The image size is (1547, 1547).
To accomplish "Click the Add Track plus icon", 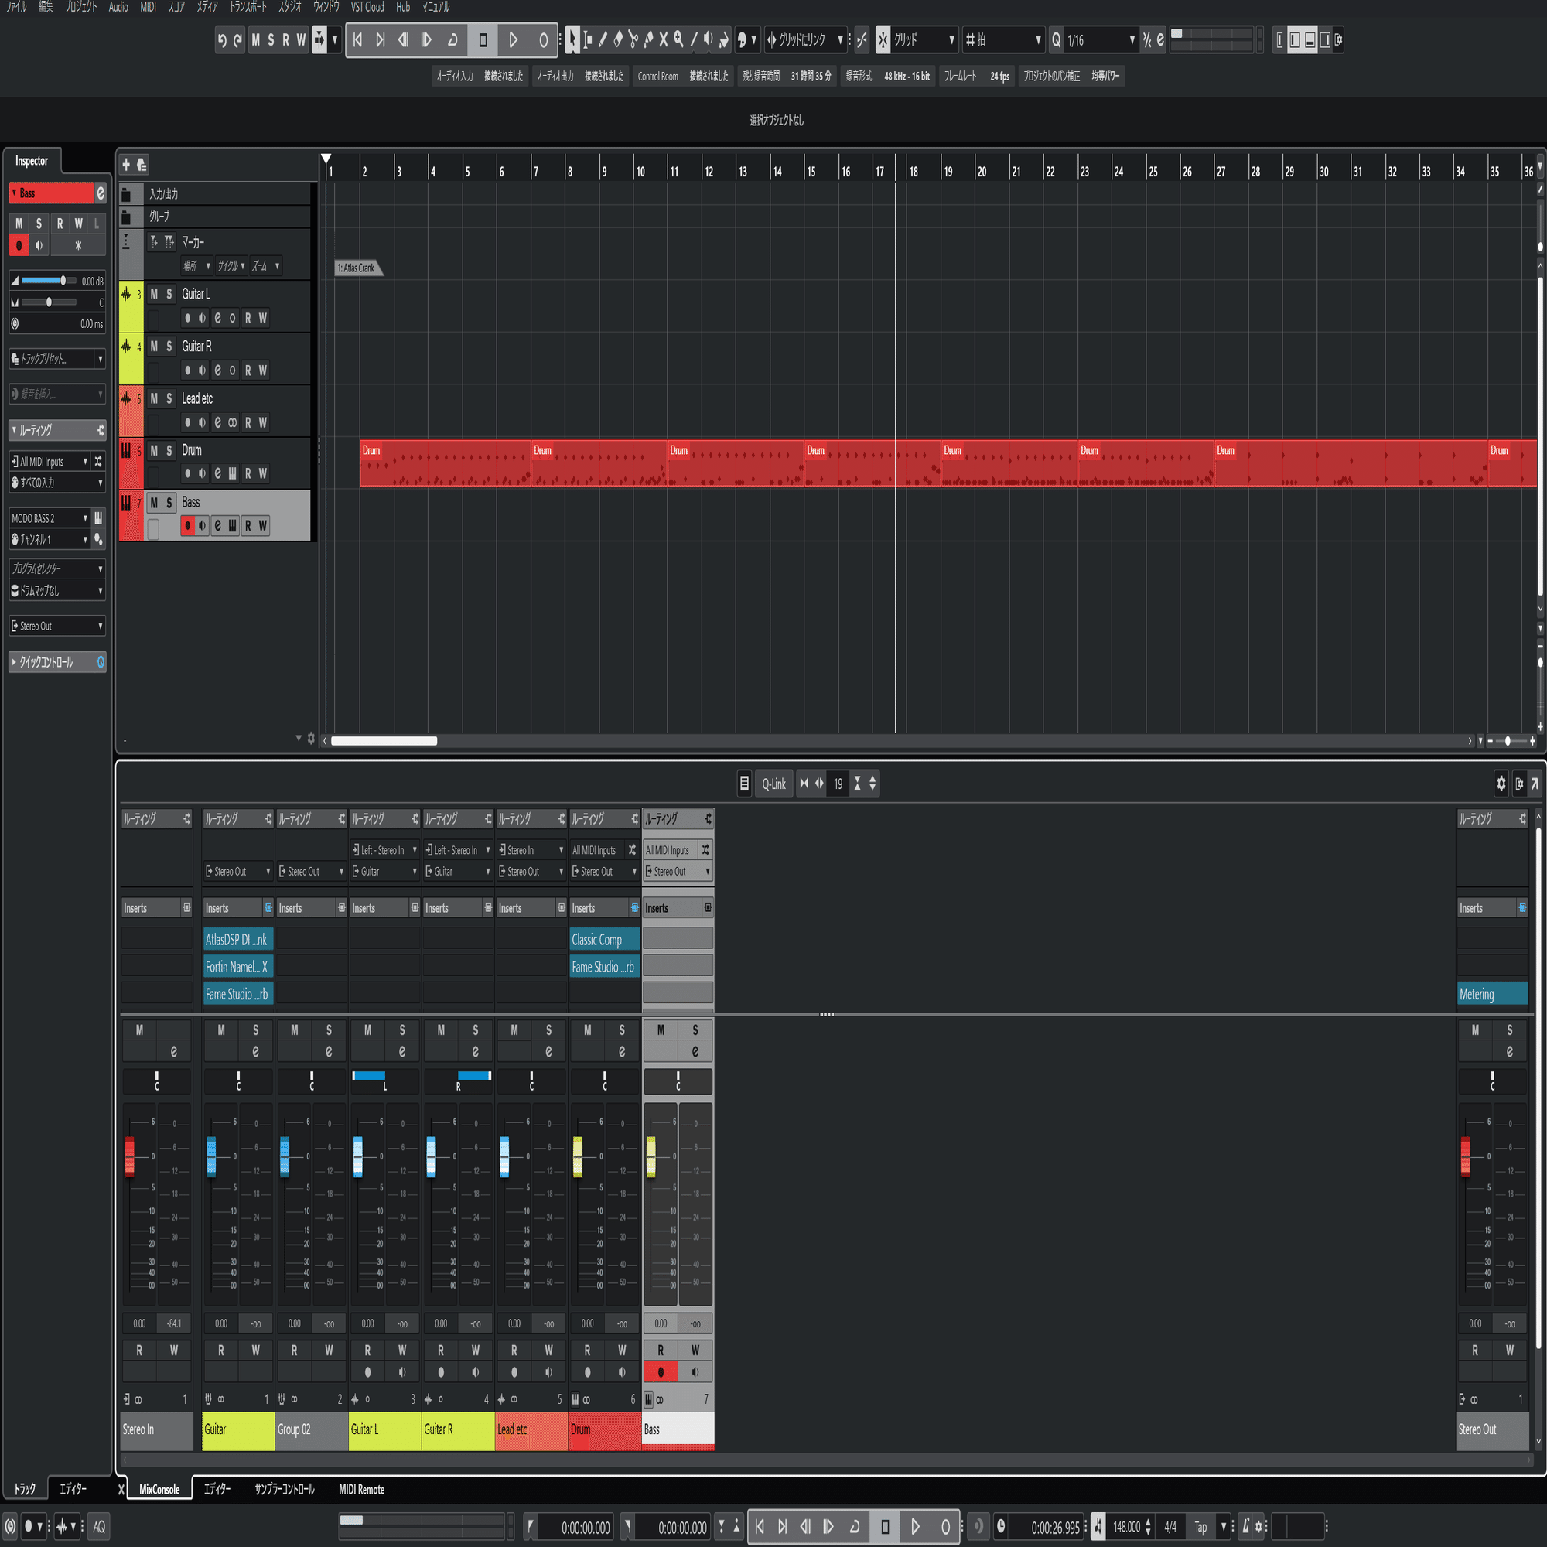I will click(127, 164).
